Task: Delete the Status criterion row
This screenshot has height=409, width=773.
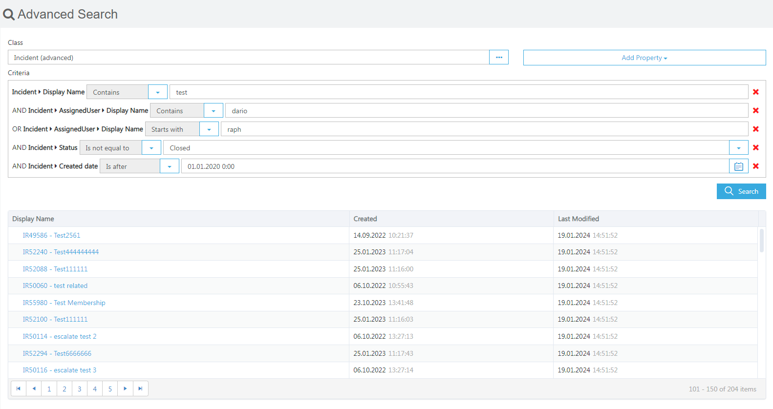Action: (755, 148)
